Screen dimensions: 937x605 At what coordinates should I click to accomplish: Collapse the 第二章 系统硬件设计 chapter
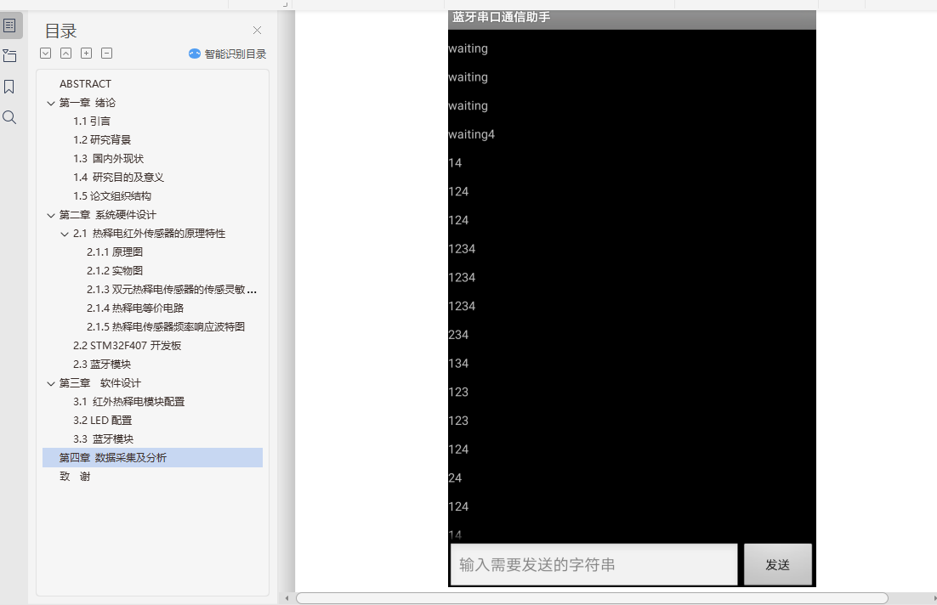click(51, 215)
